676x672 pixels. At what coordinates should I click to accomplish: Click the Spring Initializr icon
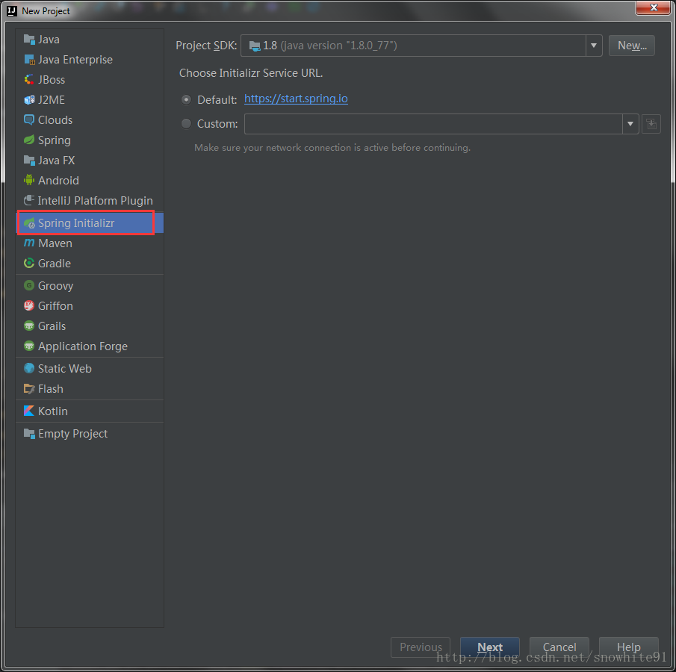(29, 223)
